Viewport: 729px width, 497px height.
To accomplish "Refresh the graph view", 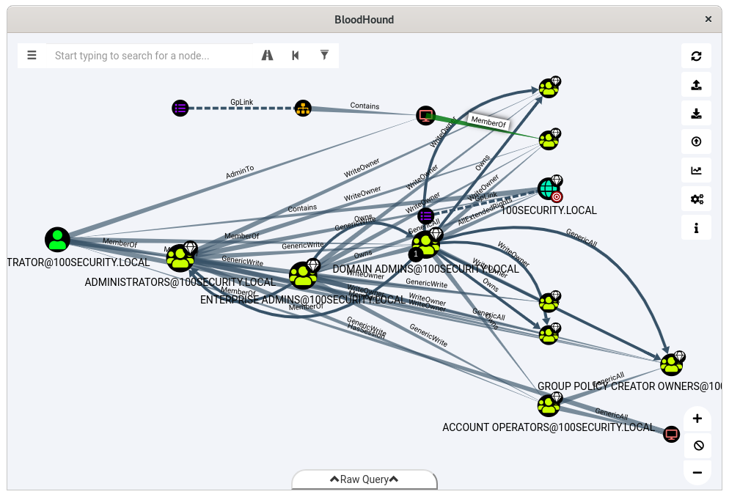I will tap(696, 56).
